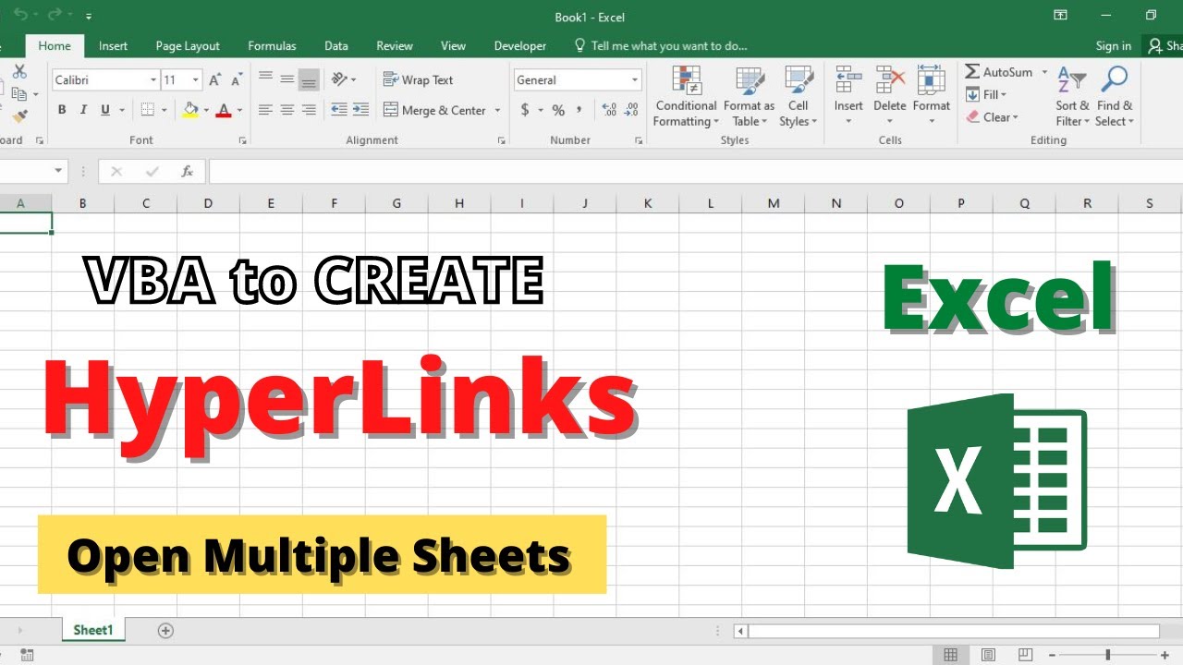Viewport: 1183px width, 665px height.
Task: Apply Comma Style
Action: [x=579, y=110]
